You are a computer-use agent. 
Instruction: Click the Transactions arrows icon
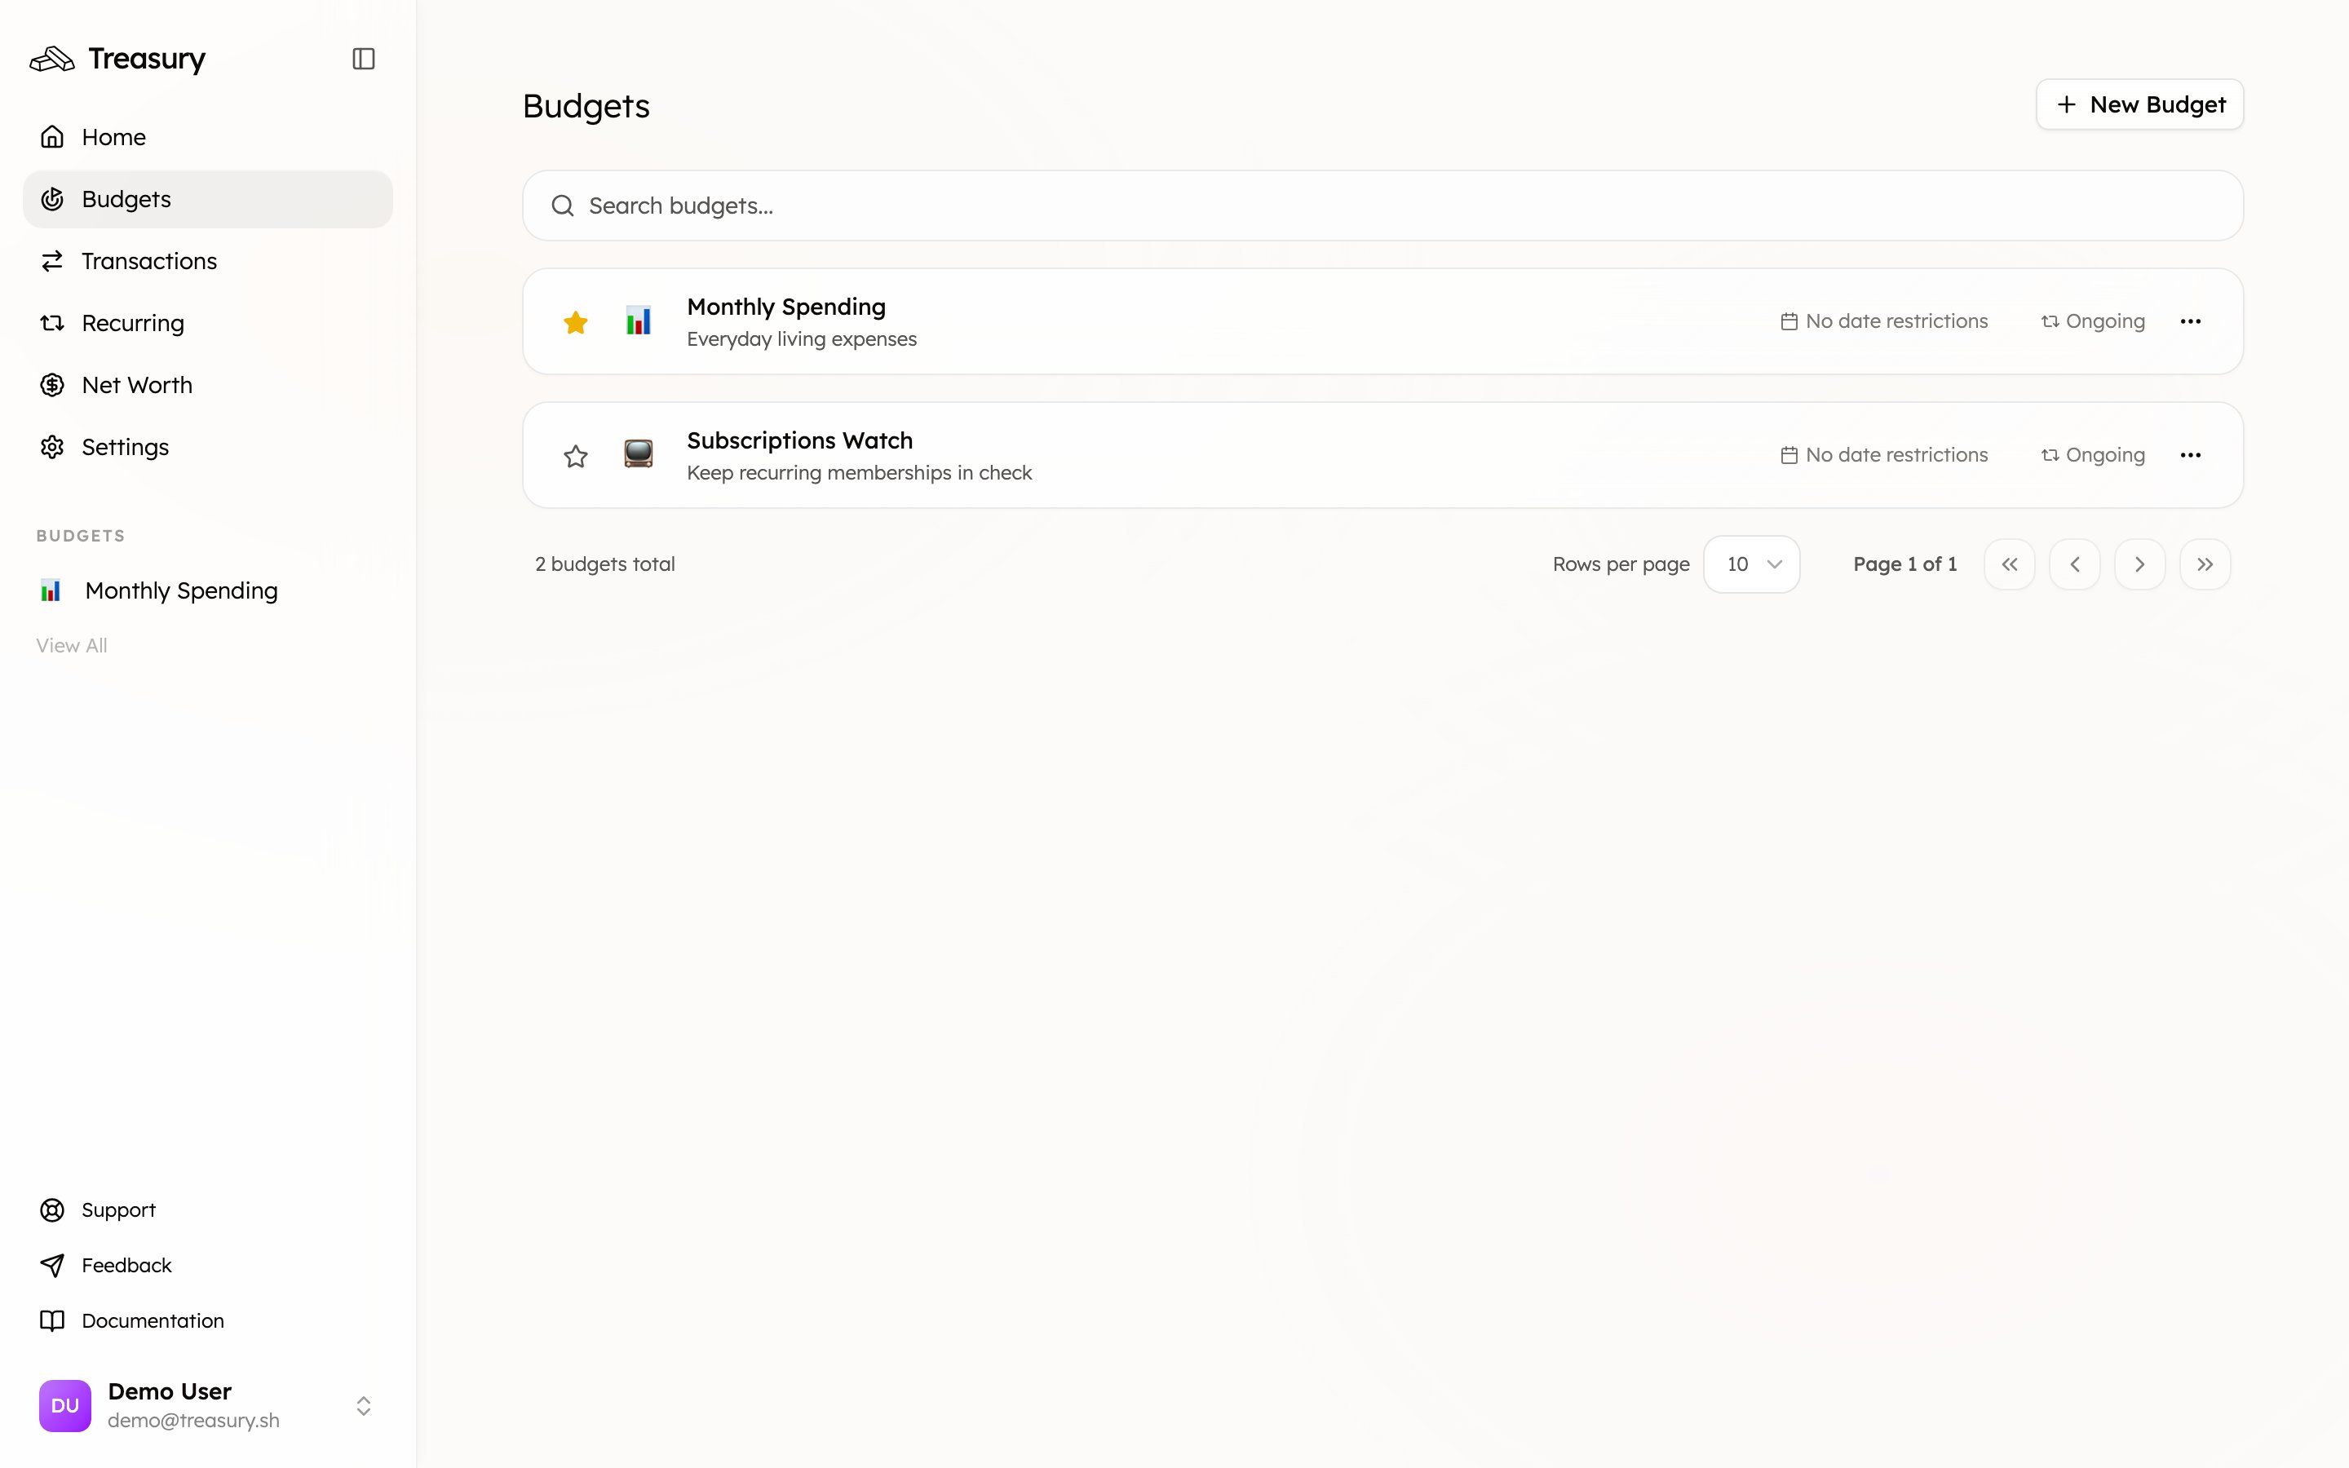coord(52,261)
